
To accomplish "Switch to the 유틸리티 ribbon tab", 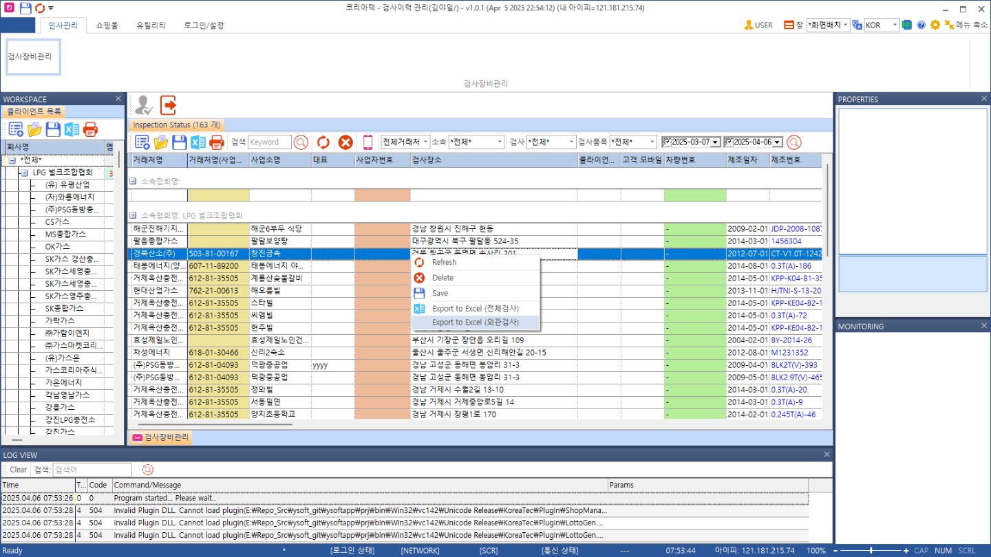I will (151, 25).
